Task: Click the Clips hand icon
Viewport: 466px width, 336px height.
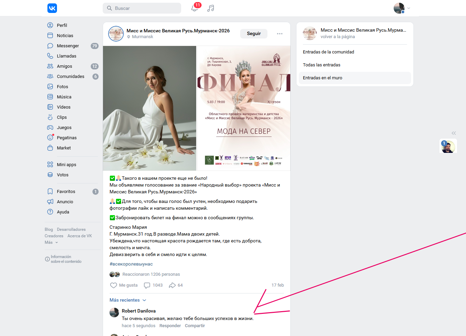Action: pos(50,117)
